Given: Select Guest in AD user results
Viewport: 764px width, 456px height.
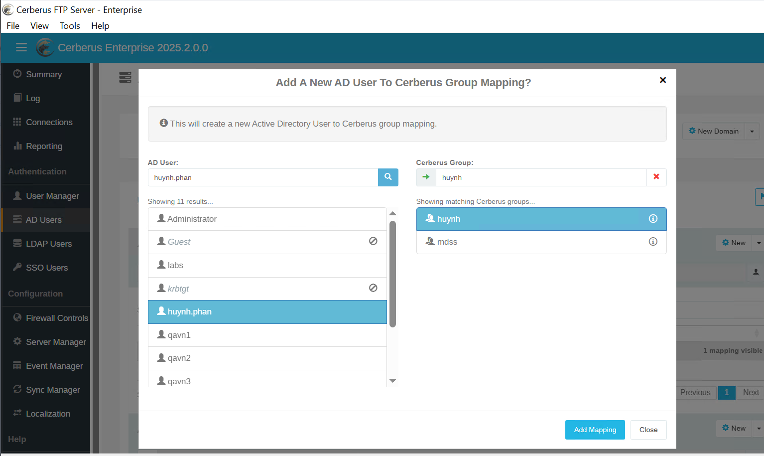Looking at the screenshot, I should (x=267, y=242).
